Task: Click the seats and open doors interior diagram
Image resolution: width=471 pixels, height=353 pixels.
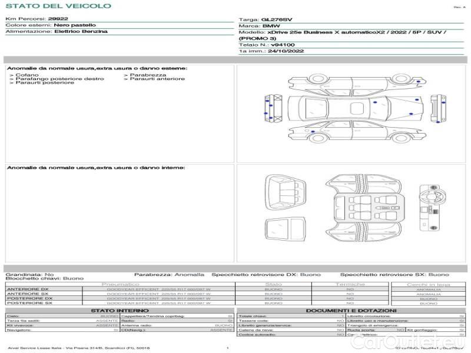Action: [x=364, y=208]
